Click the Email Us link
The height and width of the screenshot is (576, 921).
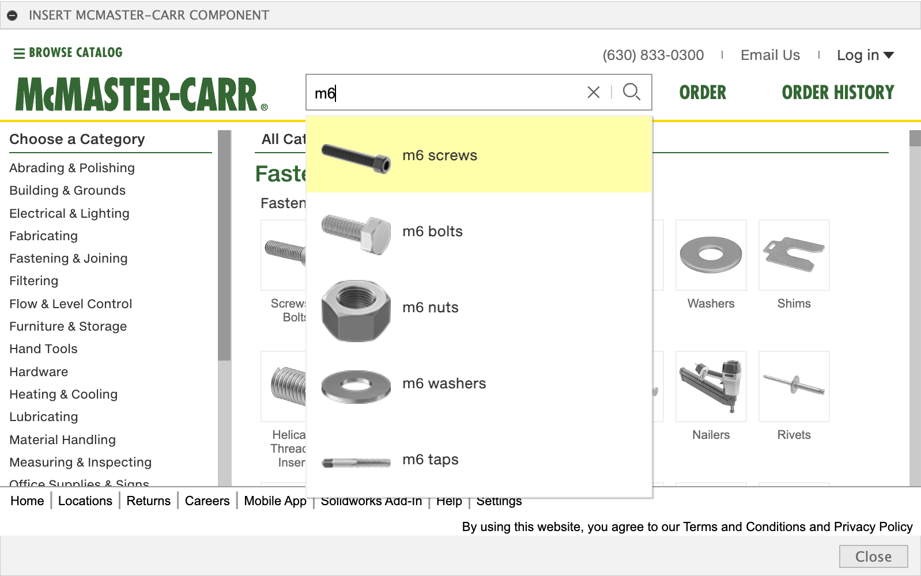[770, 55]
